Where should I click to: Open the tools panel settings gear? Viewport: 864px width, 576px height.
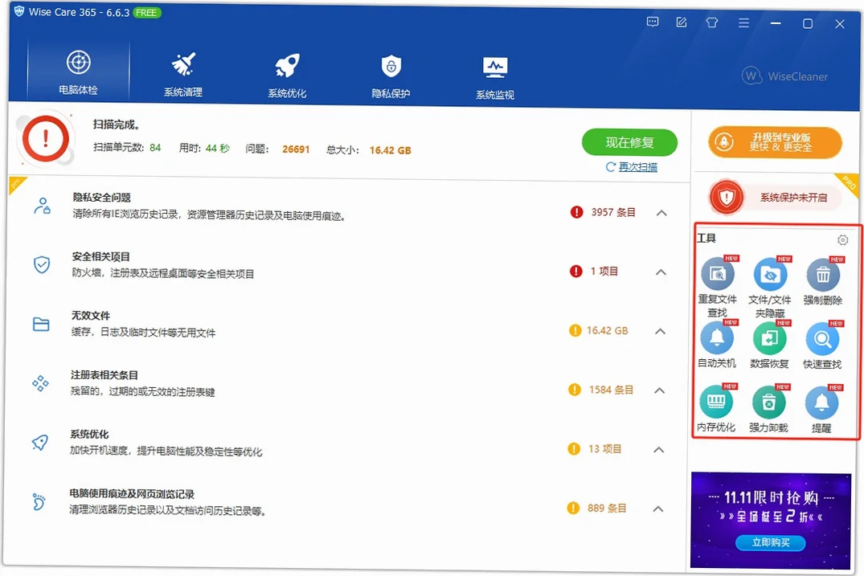(842, 240)
